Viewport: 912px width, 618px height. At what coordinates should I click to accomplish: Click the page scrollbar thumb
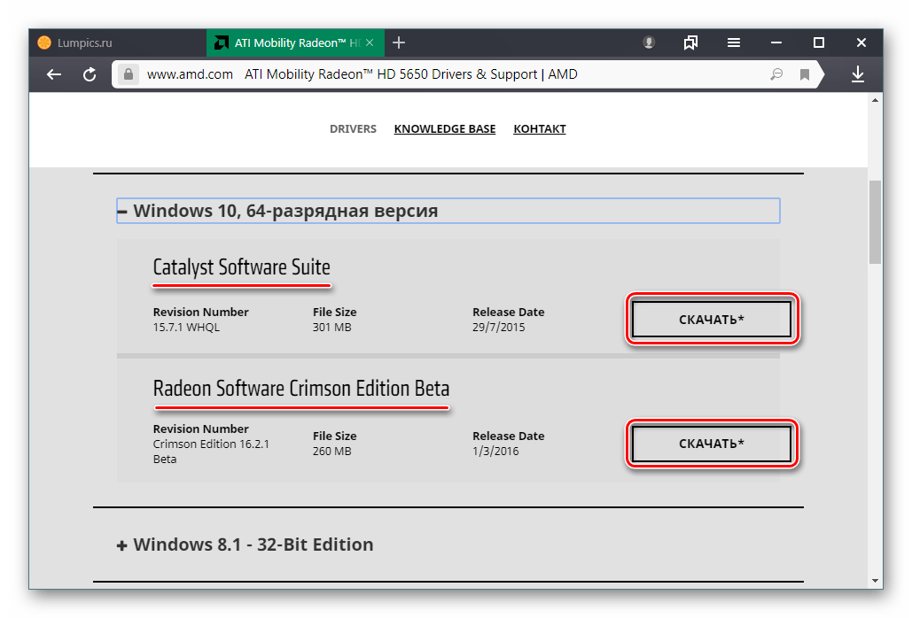click(x=875, y=222)
